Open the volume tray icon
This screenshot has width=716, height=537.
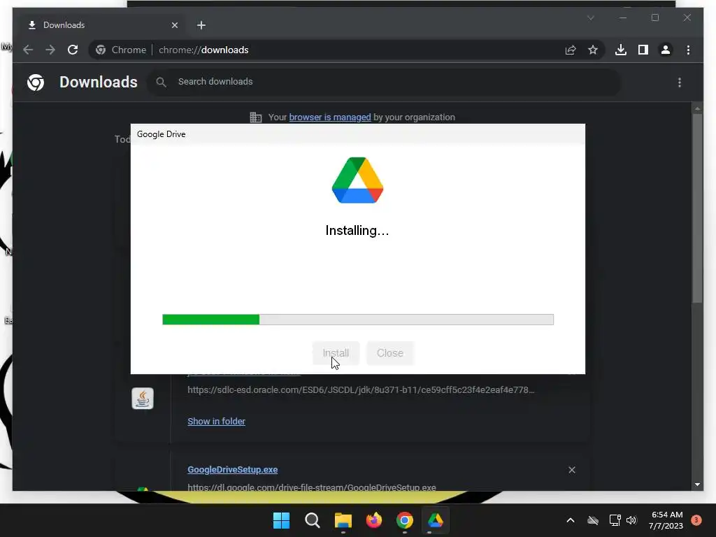coord(631,520)
